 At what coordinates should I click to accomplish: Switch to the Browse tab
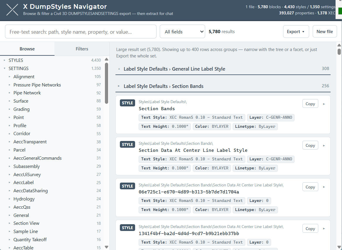(x=27, y=49)
